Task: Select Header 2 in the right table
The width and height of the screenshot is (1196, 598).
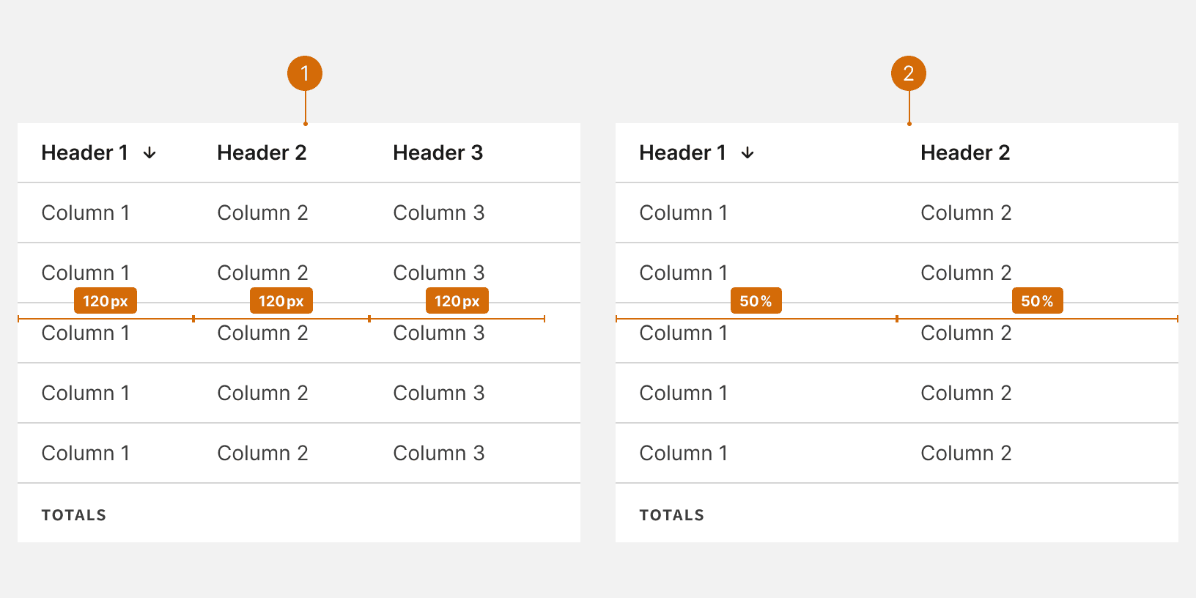Action: [x=965, y=152]
